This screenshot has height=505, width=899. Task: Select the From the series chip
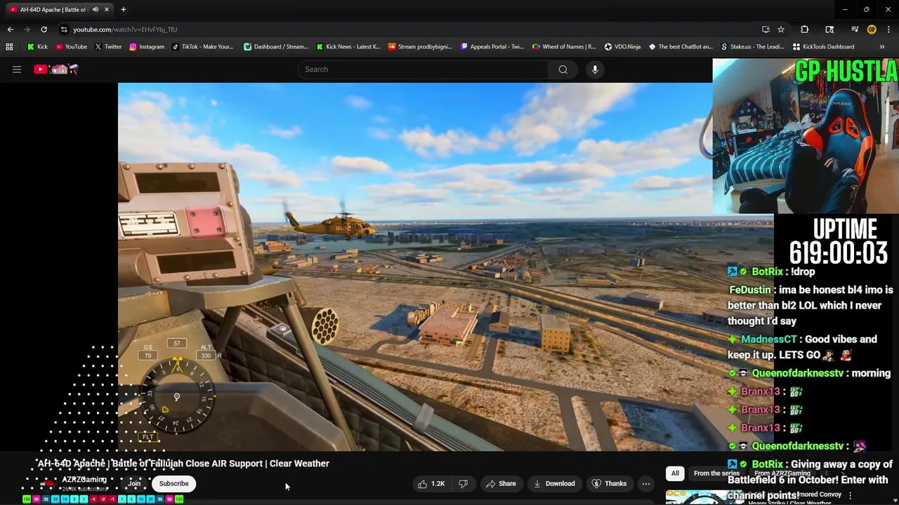716,473
